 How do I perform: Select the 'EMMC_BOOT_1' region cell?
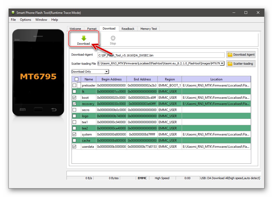pos(170,85)
